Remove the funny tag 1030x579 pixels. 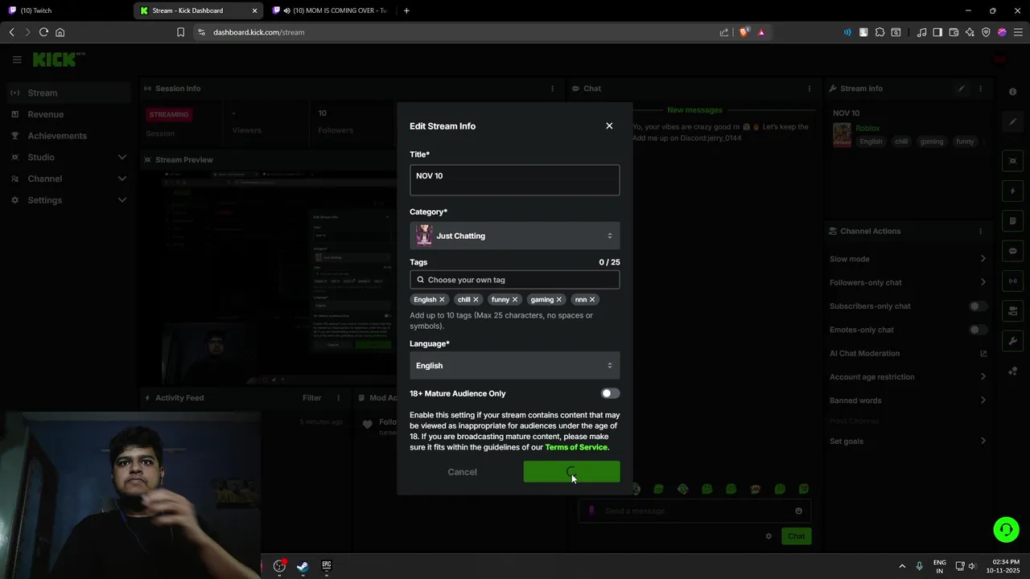(515, 299)
